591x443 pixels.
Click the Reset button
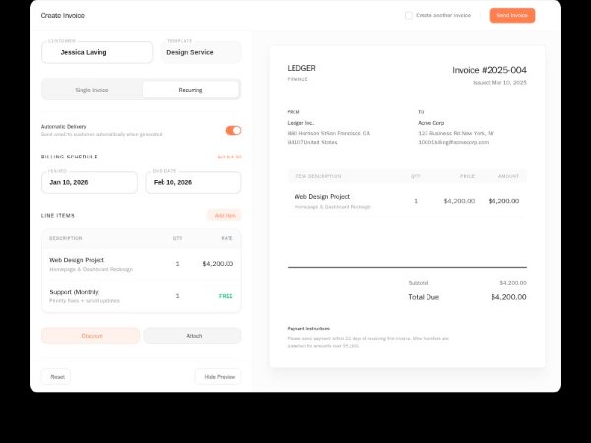click(56, 377)
